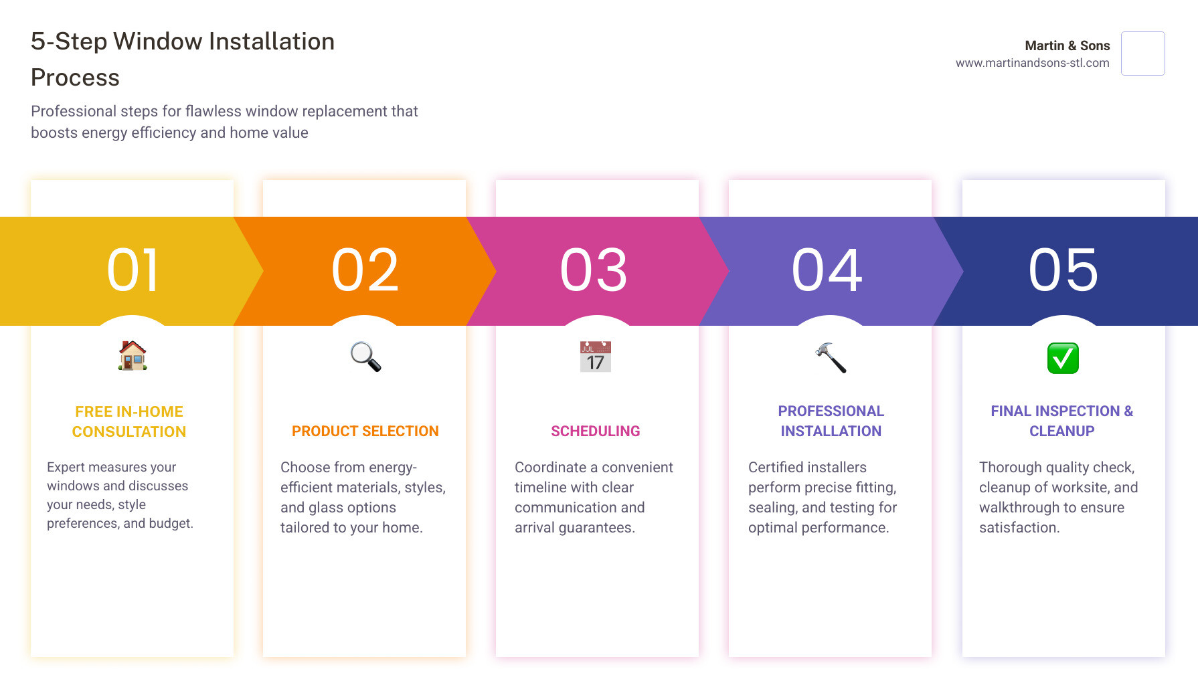Select the purple 04 arrow step

(827, 270)
